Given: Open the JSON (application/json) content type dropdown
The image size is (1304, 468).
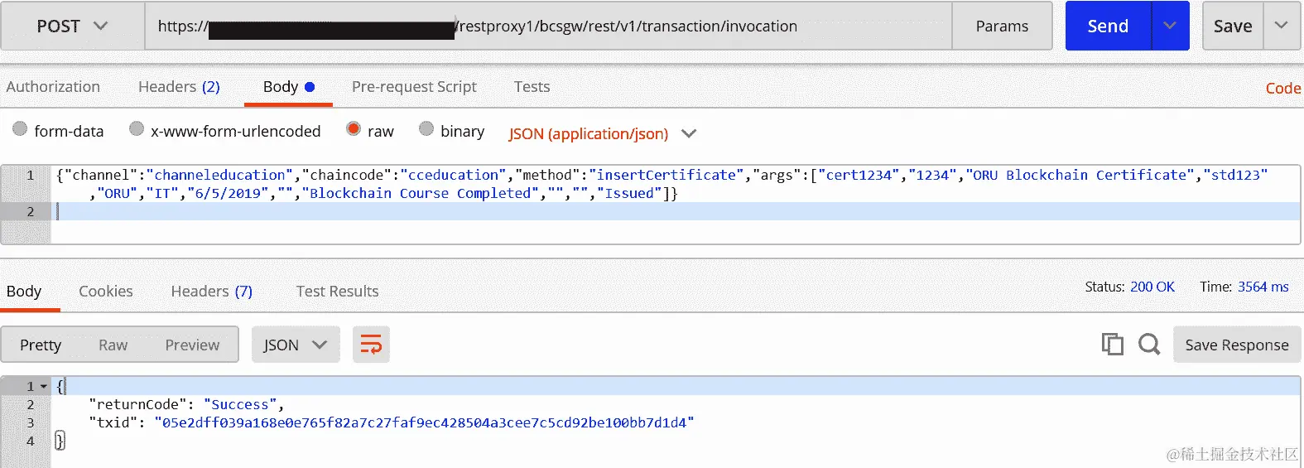Looking at the screenshot, I should [x=603, y=133].
